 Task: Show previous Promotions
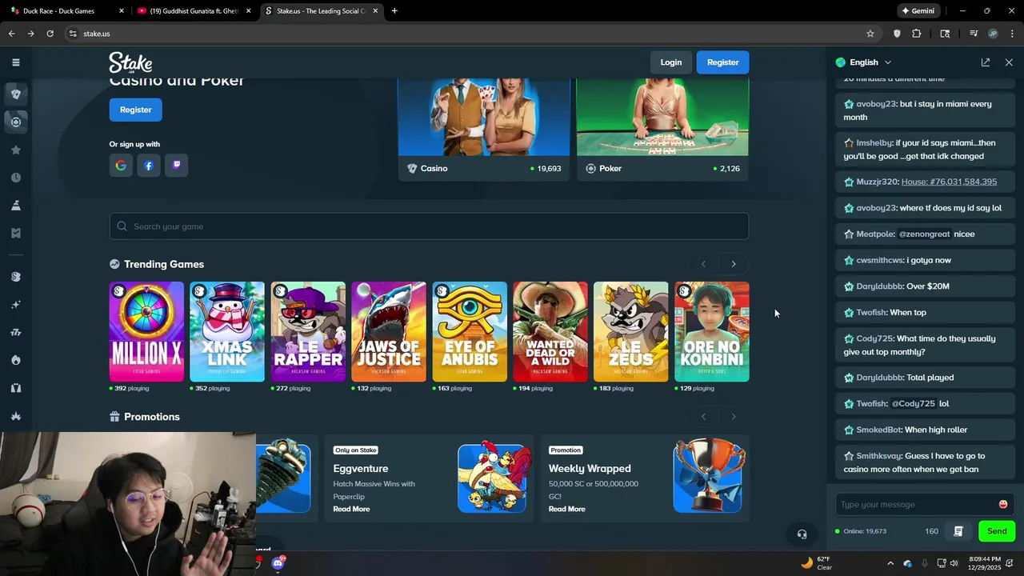coord(703,417)
